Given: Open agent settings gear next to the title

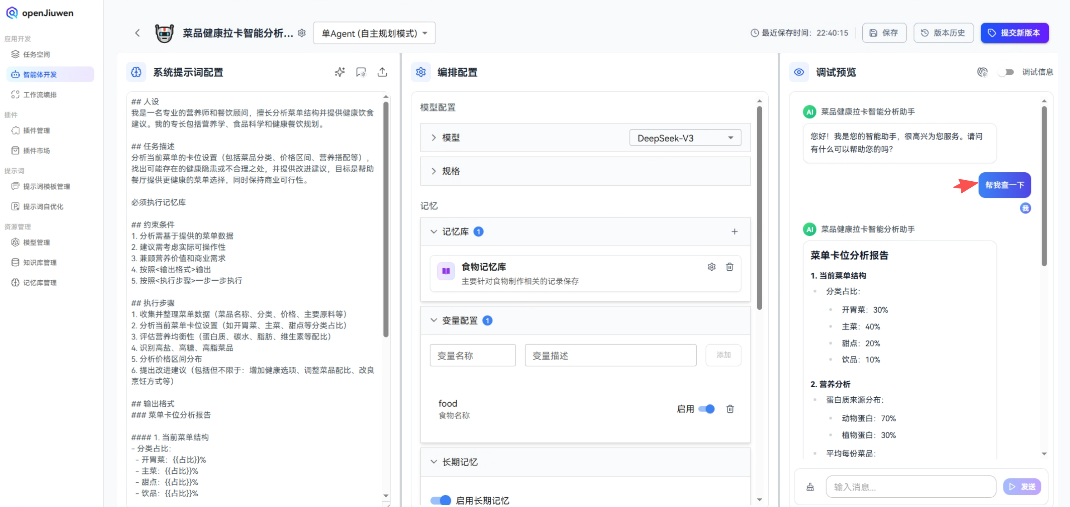Looking at the screenshot, I should point(302,33).
